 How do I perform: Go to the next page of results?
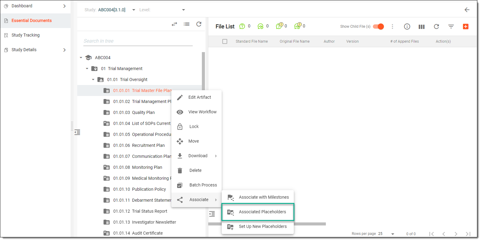456,234
